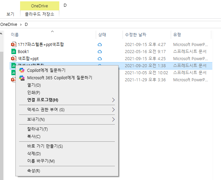Open the 보내기(N) submenu

click(x=67, y=120)
